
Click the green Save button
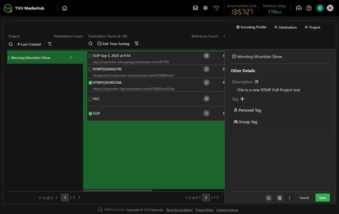(322, 198)
